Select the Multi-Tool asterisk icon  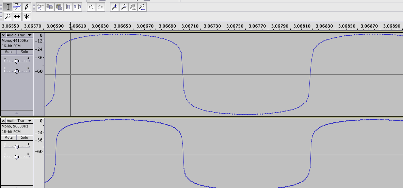click(27, 16)
